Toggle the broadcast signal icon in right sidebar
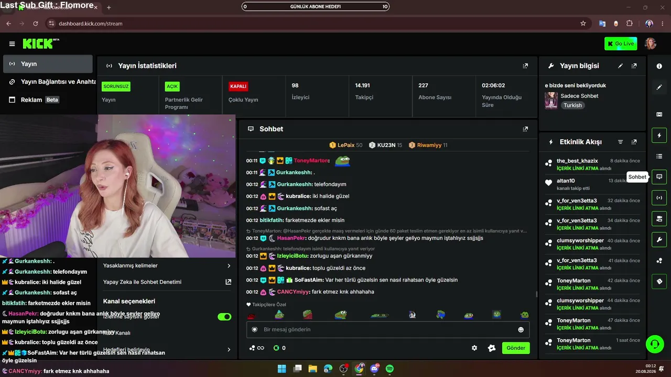 point(659,198)
